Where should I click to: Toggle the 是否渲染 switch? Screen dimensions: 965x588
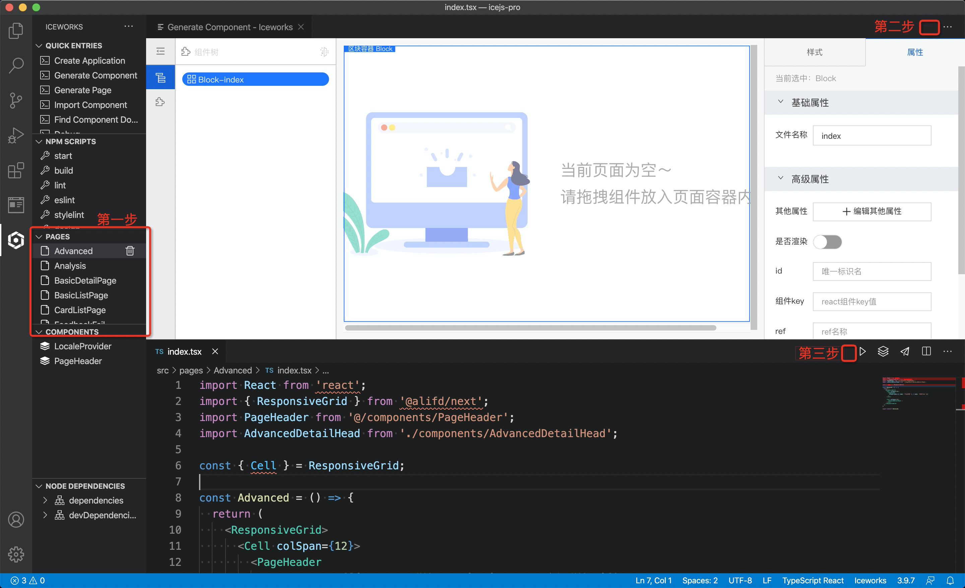[827, 242]
